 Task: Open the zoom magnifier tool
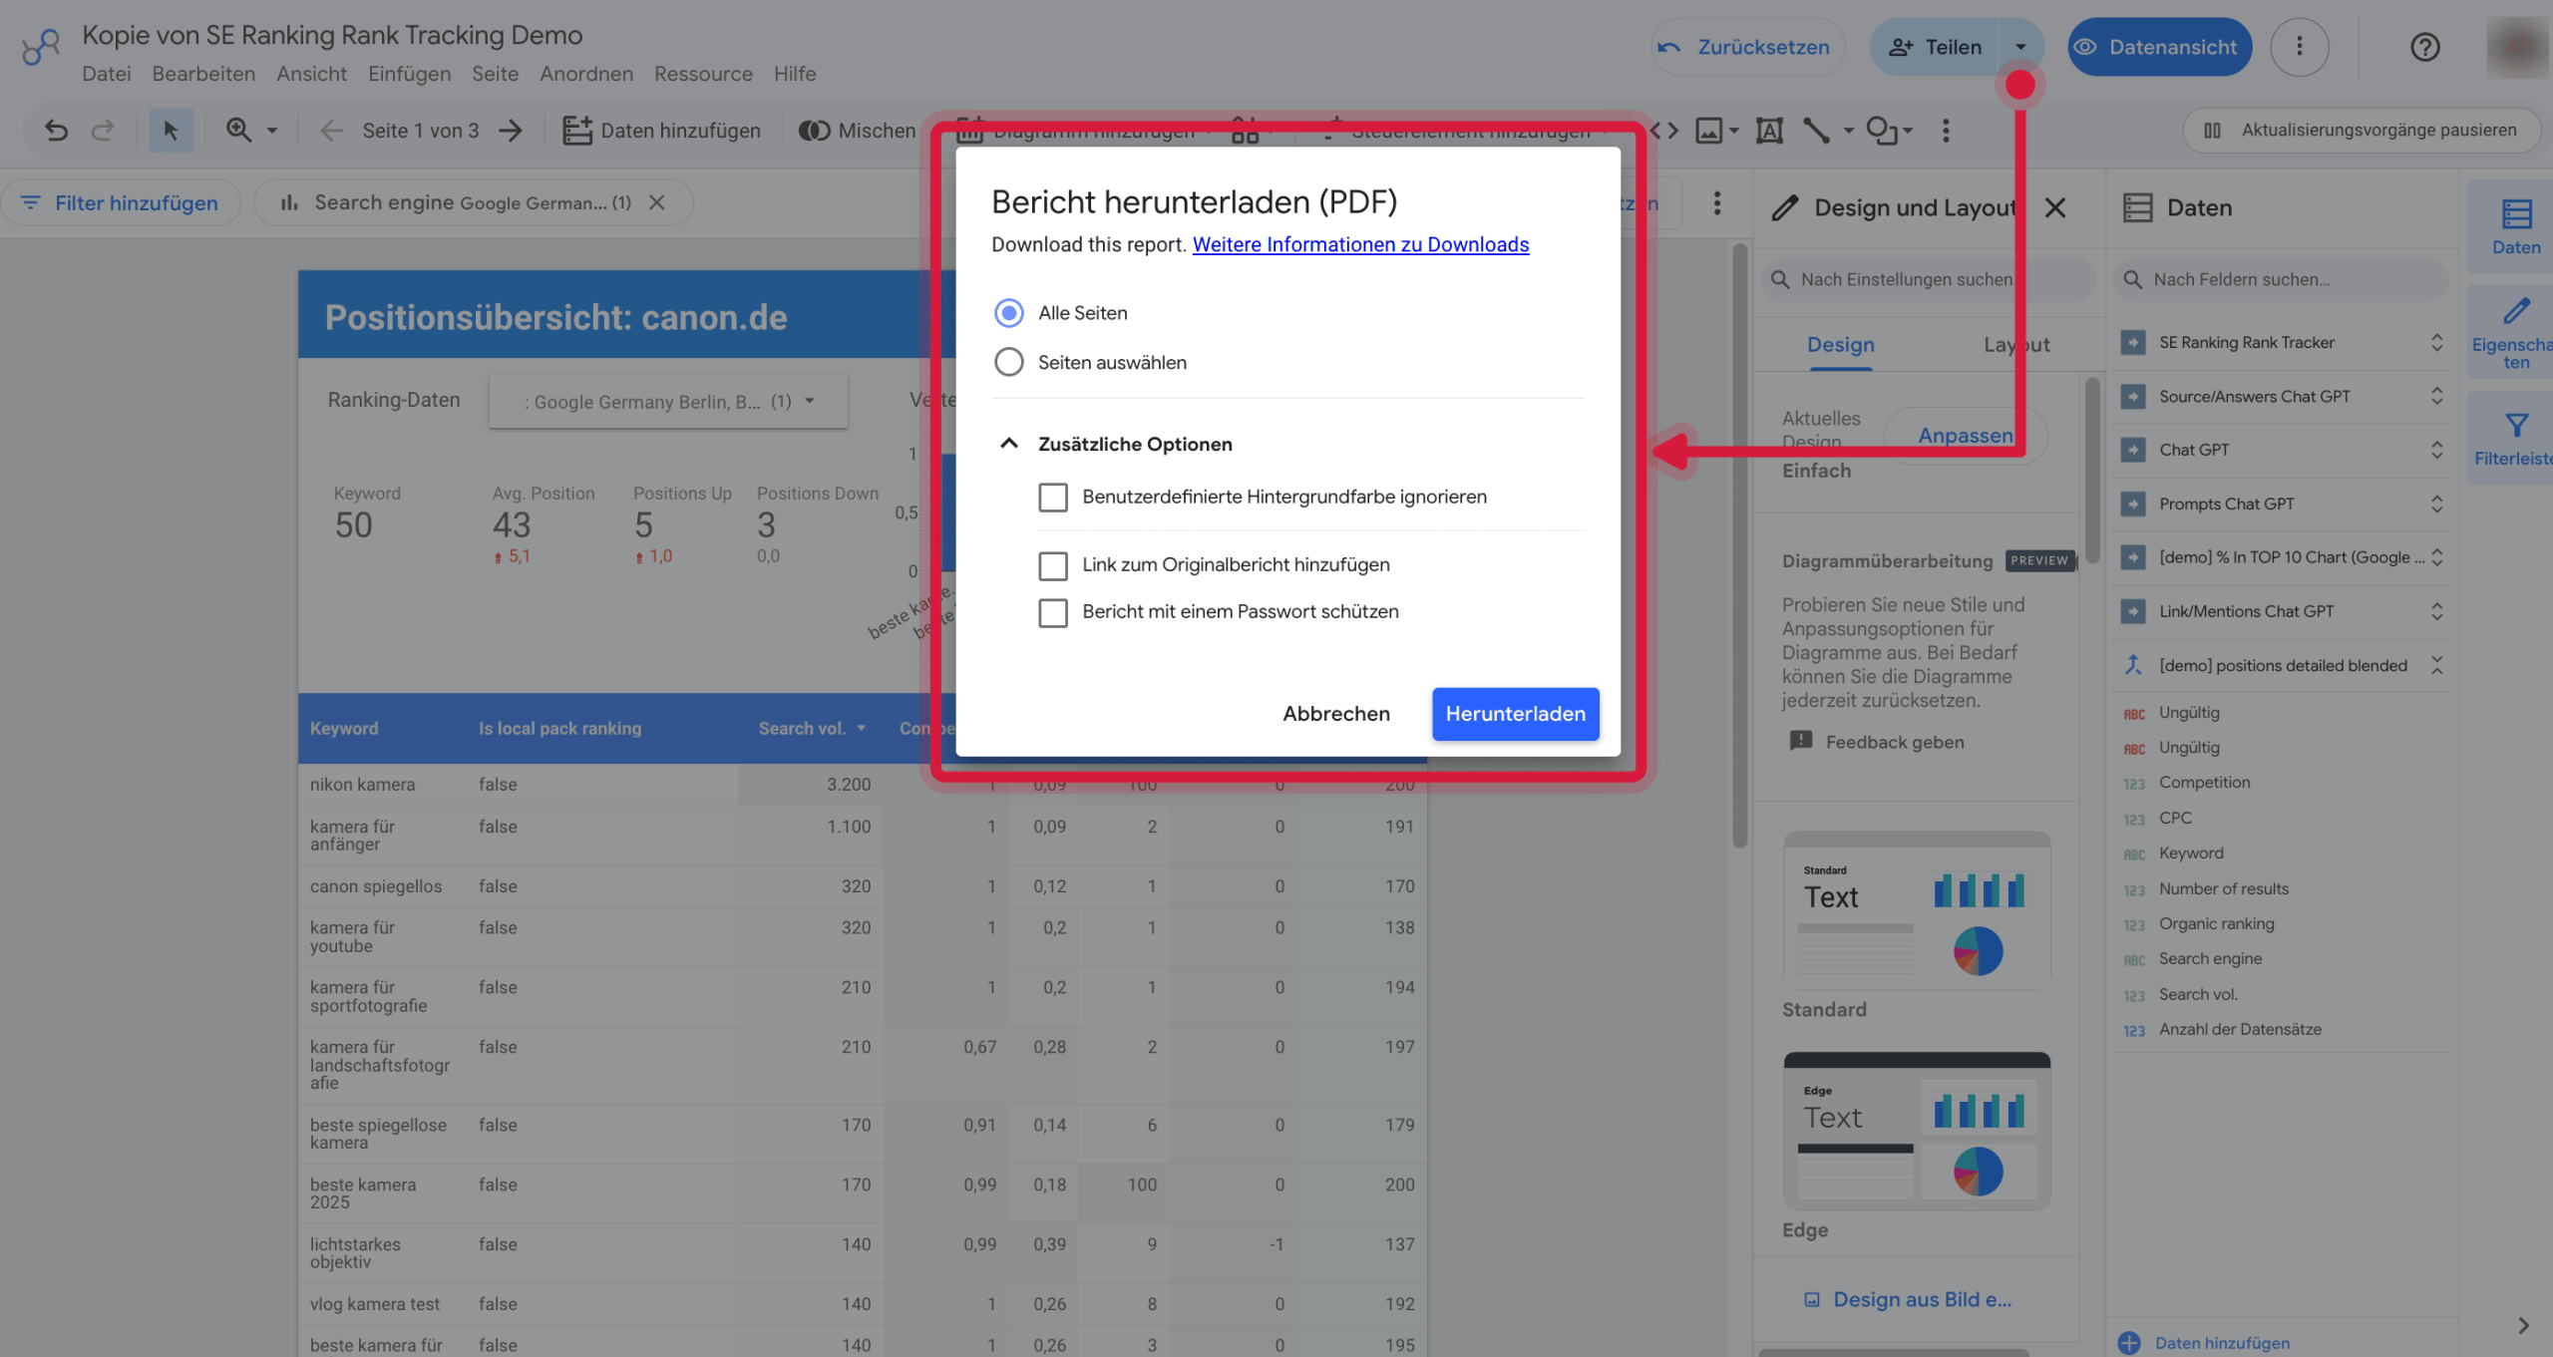tap(238, 131)
